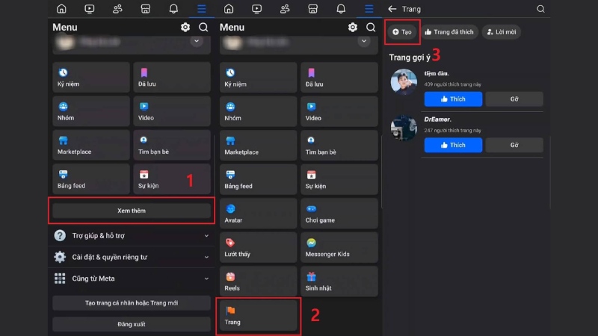Open the Lời mời invitations tab
Screen dimensions: 598x336
(502, 32)
